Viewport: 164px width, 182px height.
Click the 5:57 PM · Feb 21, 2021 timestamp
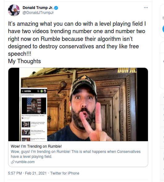[27, 173]
